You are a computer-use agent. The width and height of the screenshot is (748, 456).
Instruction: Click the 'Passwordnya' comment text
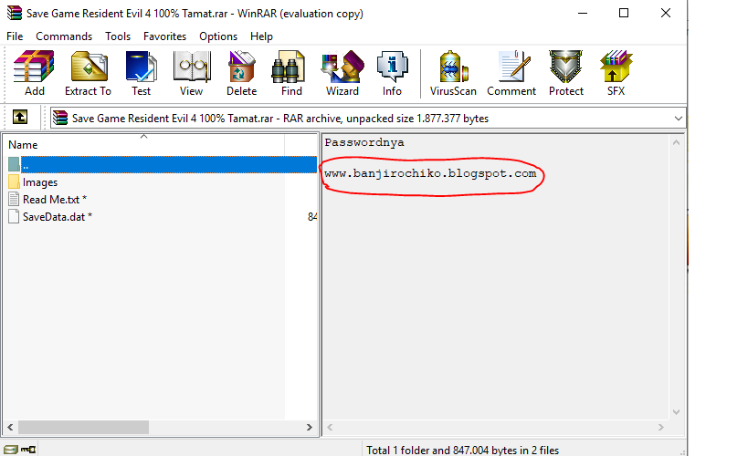tap(364, 142)
